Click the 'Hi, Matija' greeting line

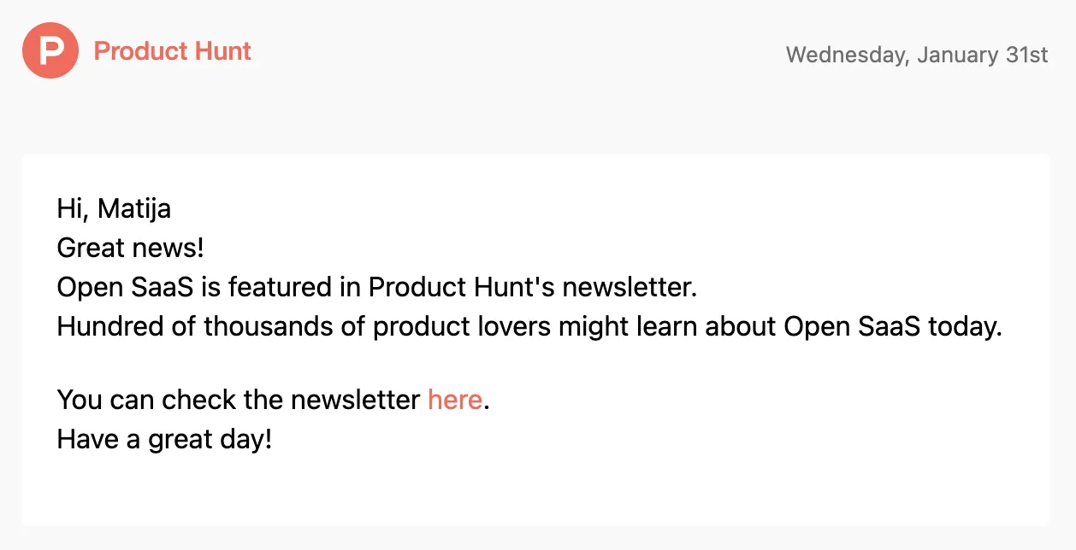[x=114, y=208]
